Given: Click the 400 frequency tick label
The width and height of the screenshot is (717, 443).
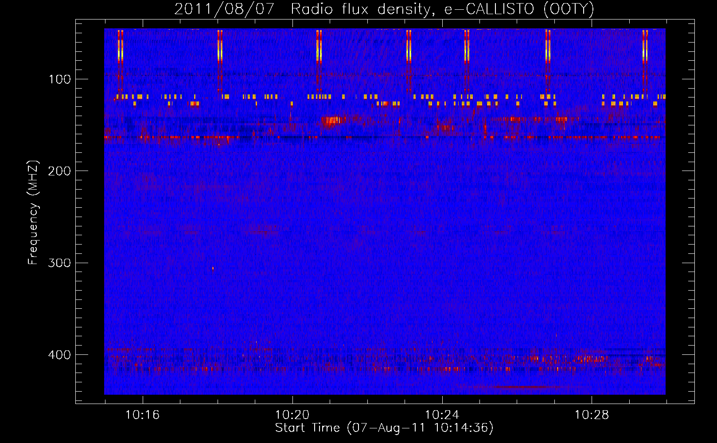Looking at the screenshot, I should point(59,355).
